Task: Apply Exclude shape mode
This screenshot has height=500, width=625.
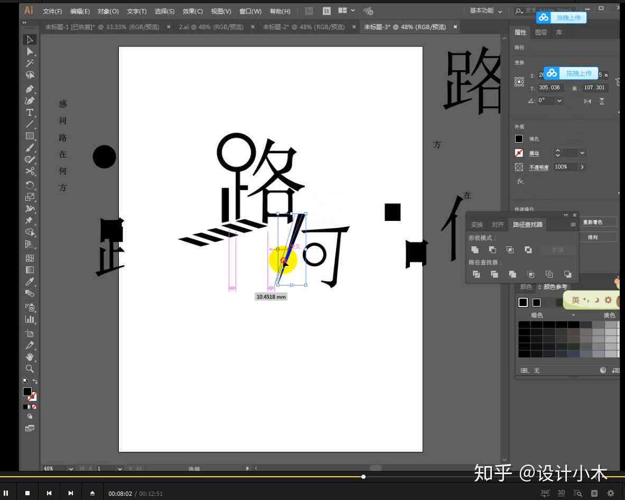Action: (x=528, y=249)
